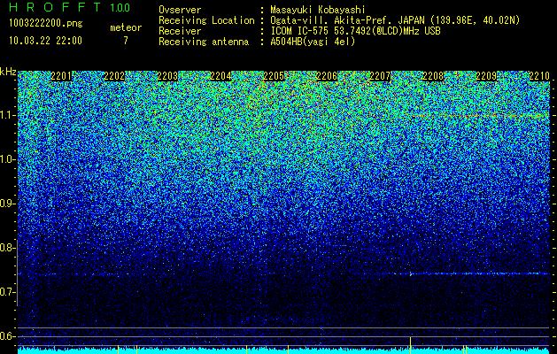Click the bright echo trace near 0.74 kHz after 2208
Viewport: 557px width, 354px height.
pyautogui.click(x=480, y=273)
